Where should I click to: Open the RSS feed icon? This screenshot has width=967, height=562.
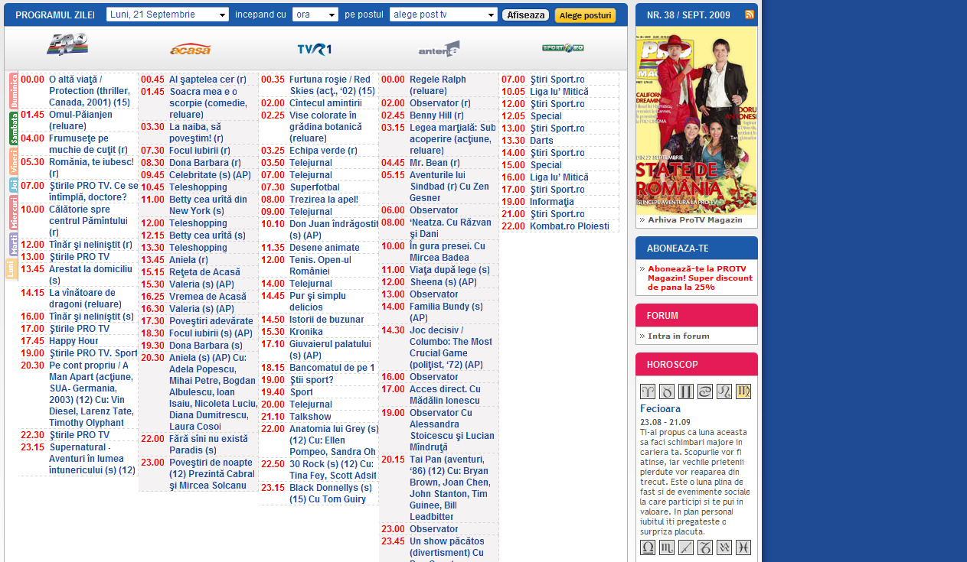pyautogui.click(x=750, y=15)
